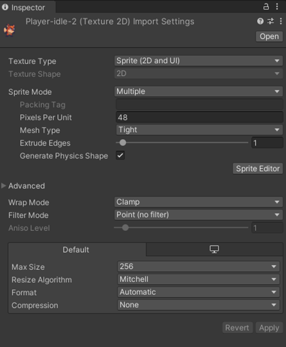This screenshot has height=347, width=286.
Task: Open the Compression dropdown
Action: point(199,305)
